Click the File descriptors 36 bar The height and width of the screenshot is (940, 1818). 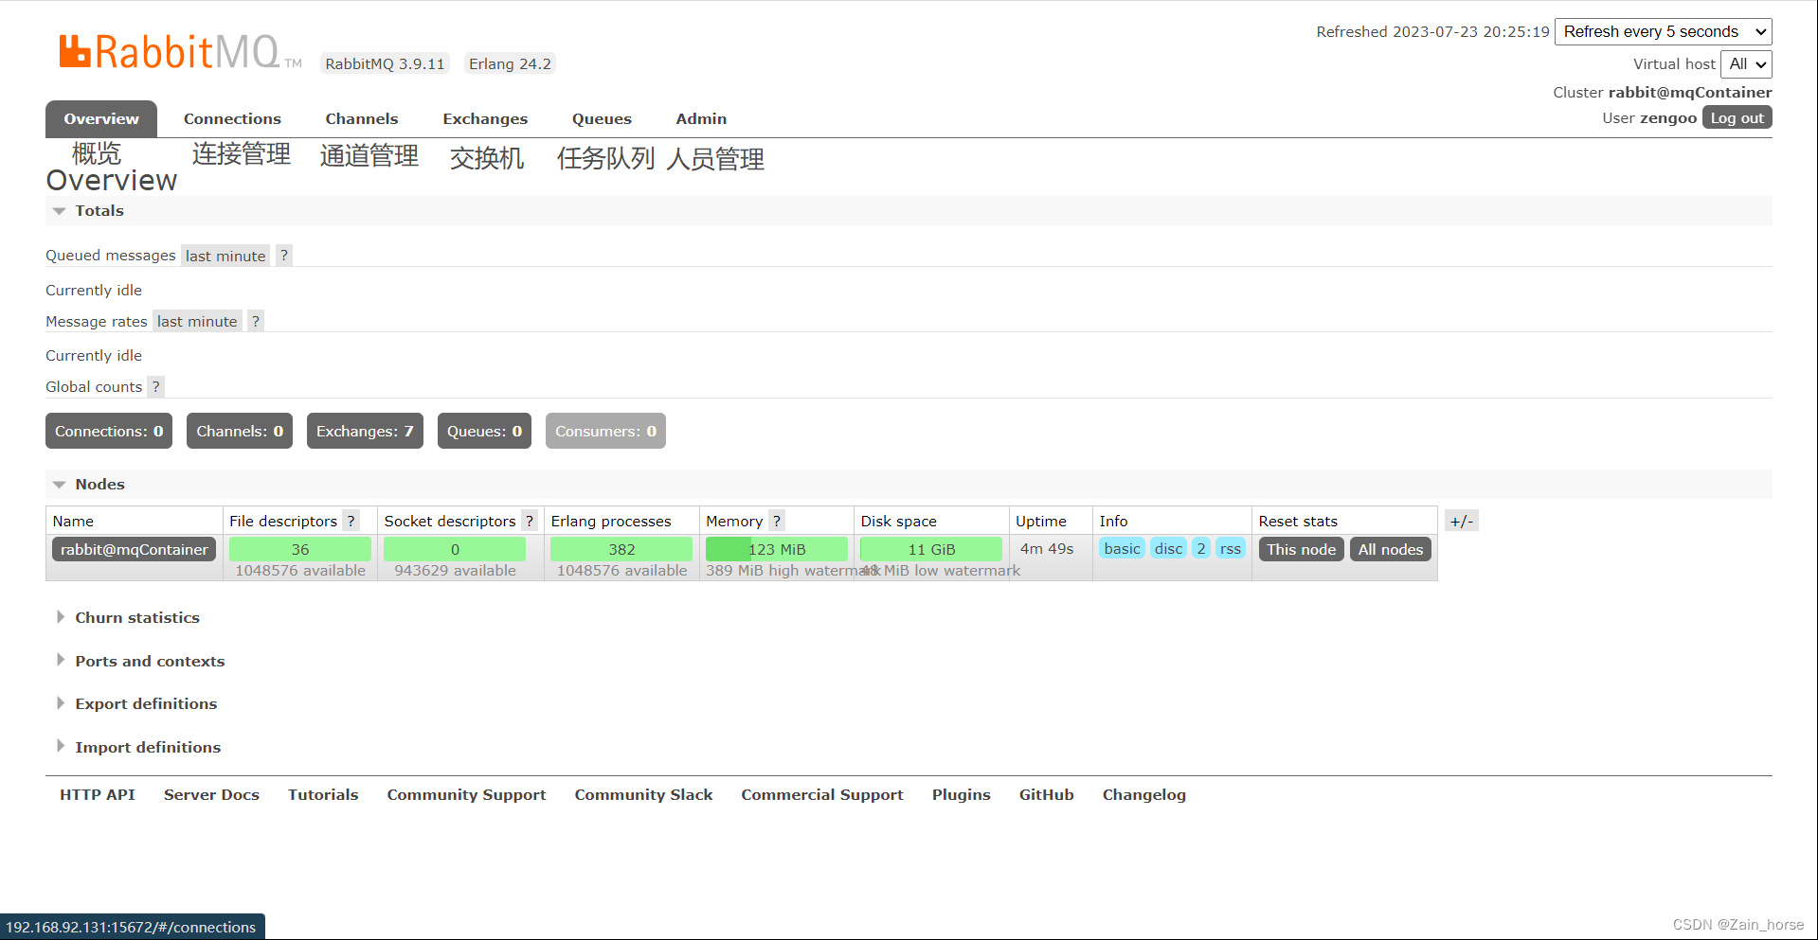[x=300, y=549]
